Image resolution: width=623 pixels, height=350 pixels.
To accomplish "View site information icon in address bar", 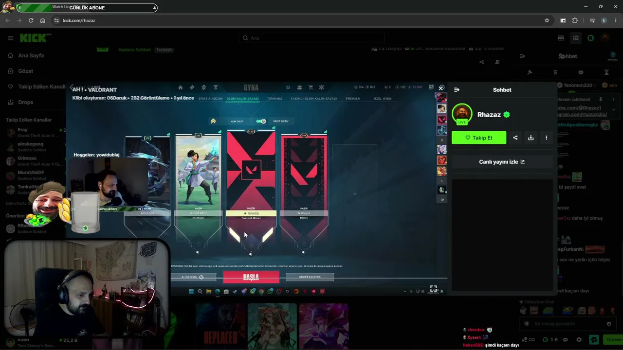I will [x=56, y=20].
